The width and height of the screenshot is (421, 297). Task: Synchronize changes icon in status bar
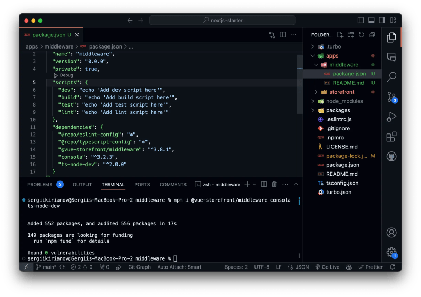click(62, 267)
